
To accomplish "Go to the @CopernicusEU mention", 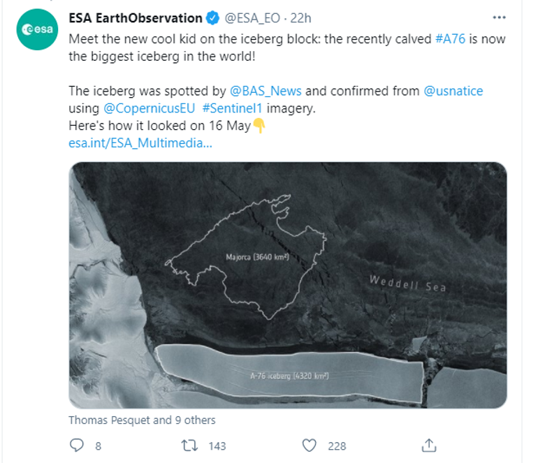I will 150,108.
